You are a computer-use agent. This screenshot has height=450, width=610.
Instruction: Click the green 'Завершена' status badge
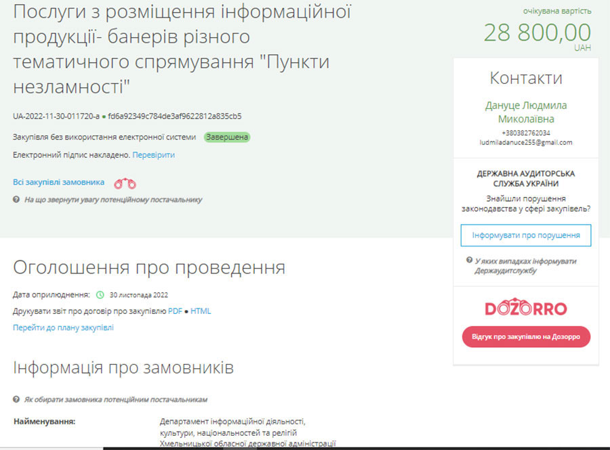[226, 136]
